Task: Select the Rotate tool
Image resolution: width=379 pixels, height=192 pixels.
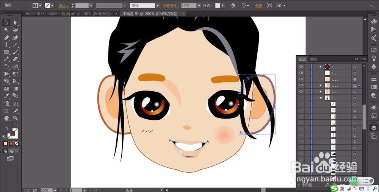Action: click(6, 67)
